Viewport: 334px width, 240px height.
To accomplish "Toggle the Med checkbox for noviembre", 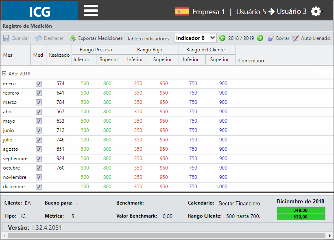I will [39, 177].
